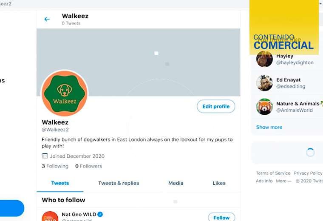
Task: Open the Tweets & replies tab
Action: 119,183
